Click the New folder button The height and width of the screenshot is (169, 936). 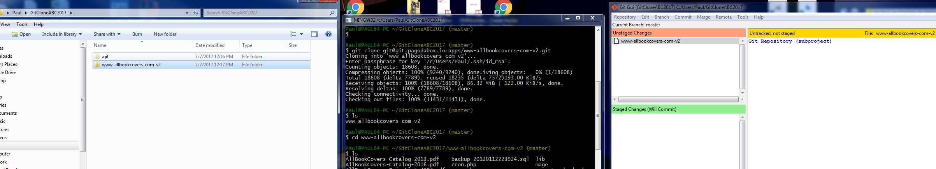[165, 34]
